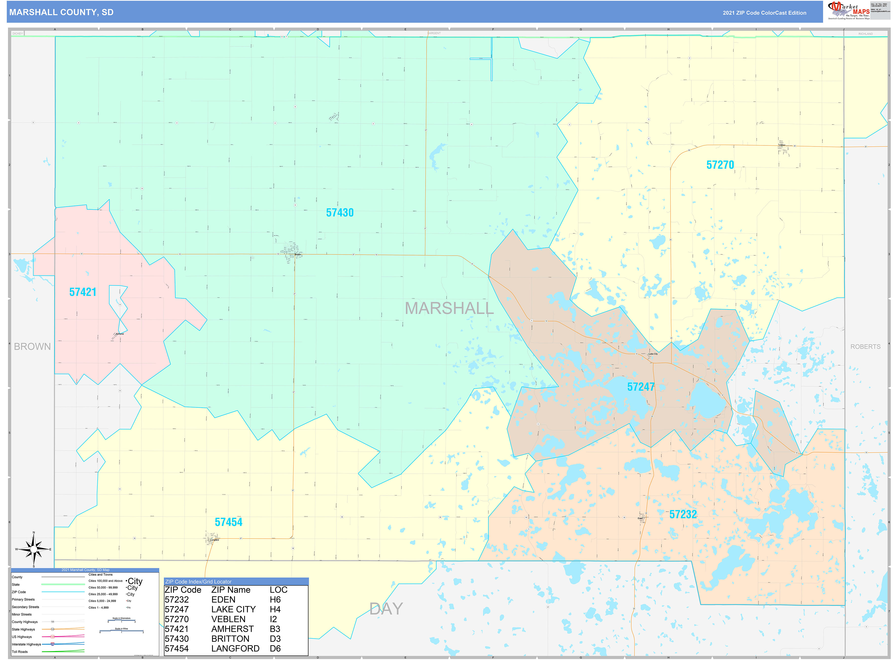Select the State Highways legend symbol
Screen dimensions: 895x660
pyautogui.click(x=52, y=630)
